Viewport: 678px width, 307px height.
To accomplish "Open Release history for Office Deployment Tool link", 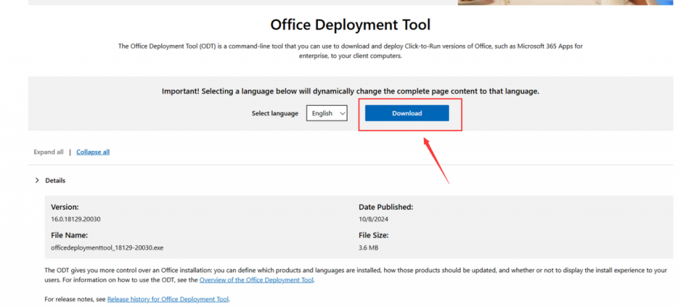I will [x=168, y=300].
